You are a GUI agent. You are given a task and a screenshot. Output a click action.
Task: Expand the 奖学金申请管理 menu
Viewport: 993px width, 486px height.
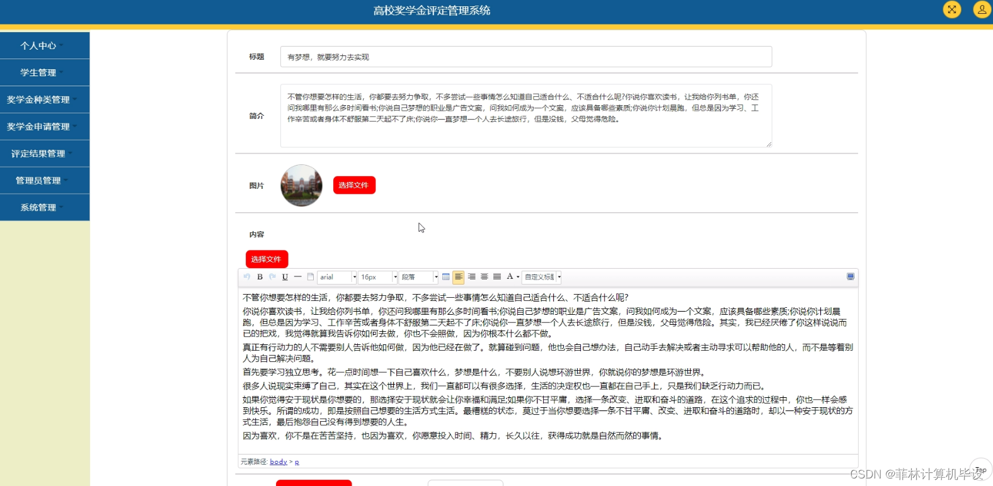45,127
